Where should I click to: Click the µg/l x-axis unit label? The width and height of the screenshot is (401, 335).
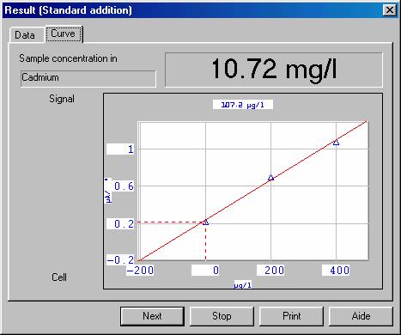(243, 285)
